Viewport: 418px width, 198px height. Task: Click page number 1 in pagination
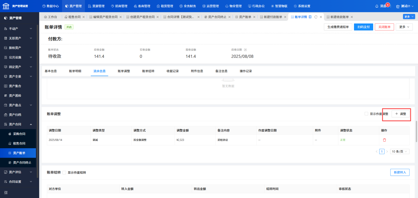(382, 152)
